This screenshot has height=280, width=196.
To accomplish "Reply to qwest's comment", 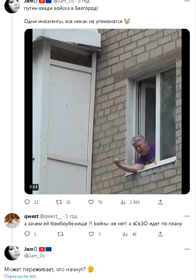I will click(x=27, y=234).
